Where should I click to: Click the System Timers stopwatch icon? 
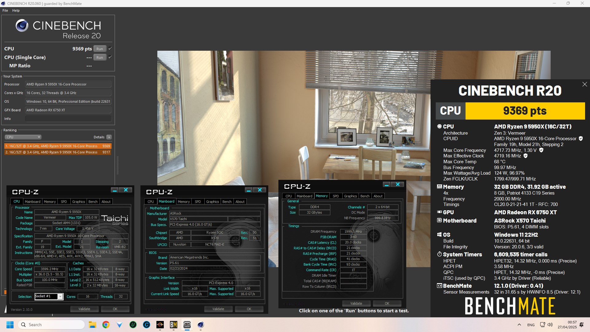[439, 254]
